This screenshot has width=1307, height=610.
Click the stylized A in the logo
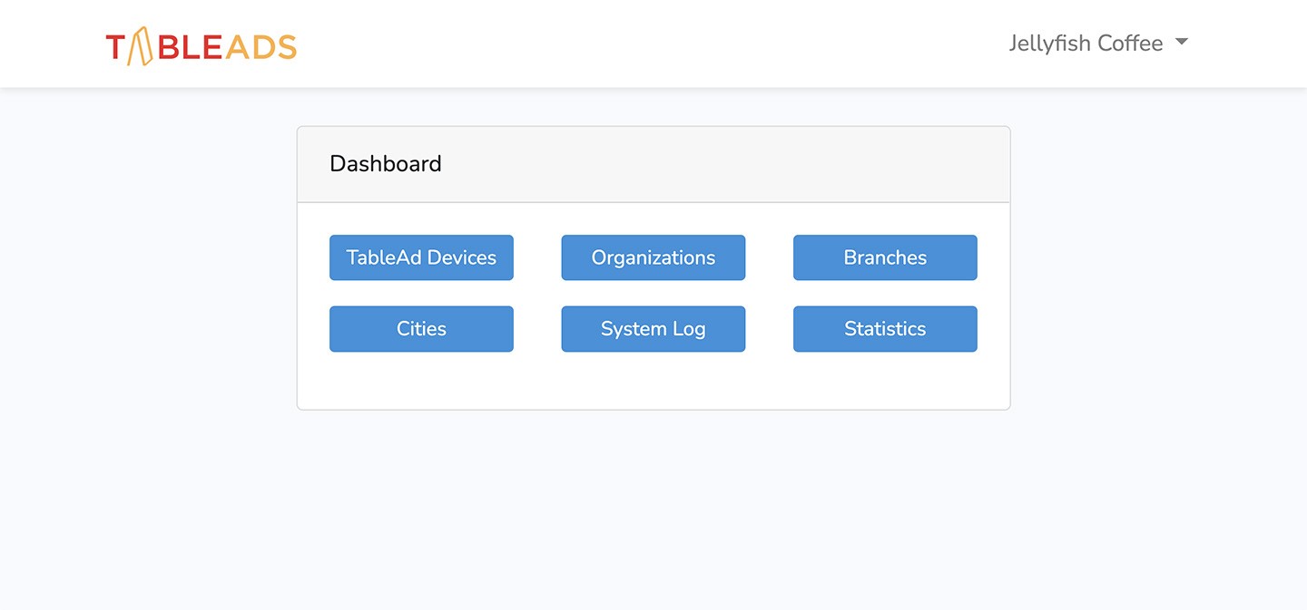point(138,46)
